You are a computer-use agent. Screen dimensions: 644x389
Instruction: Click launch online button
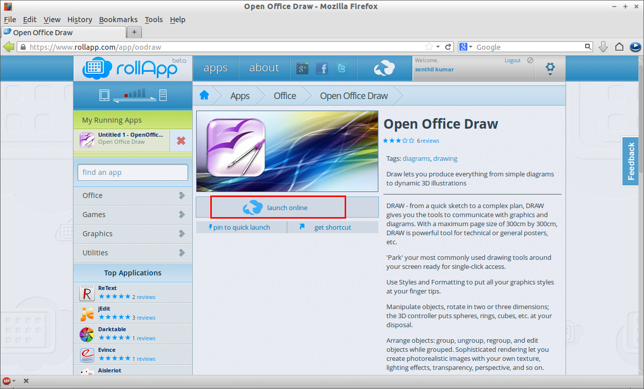(287, 208)
